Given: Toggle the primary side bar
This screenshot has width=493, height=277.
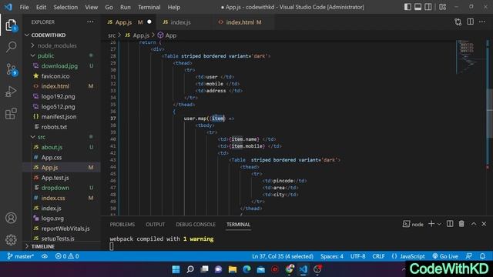Looking at the screenshot, I should point(407,7).
